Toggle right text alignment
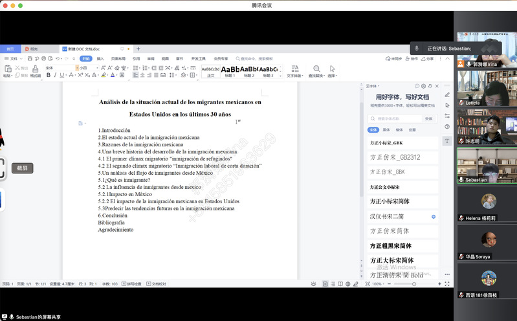 [x=149, y=75]
